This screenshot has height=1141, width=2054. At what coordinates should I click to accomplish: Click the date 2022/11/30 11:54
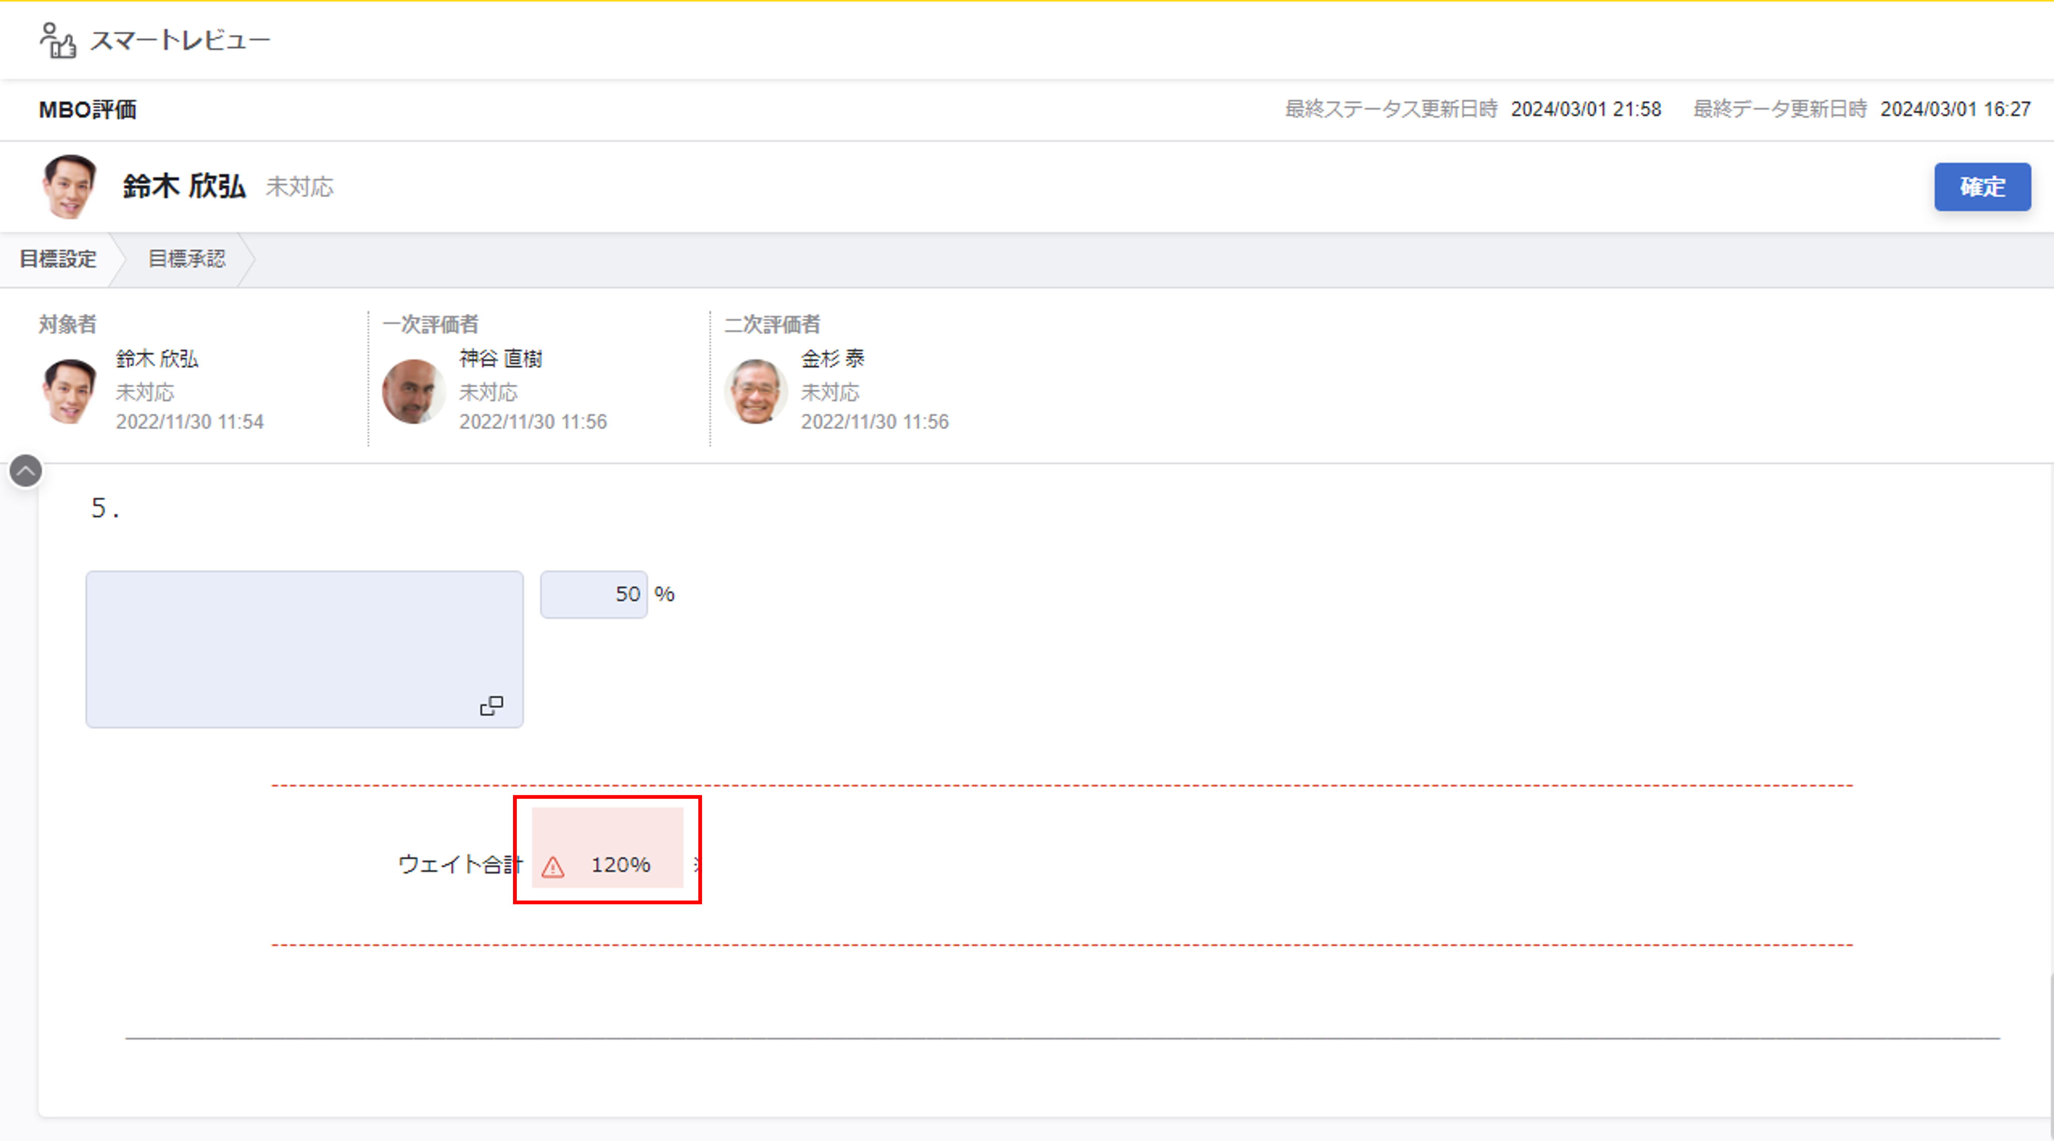pos(190,422)
